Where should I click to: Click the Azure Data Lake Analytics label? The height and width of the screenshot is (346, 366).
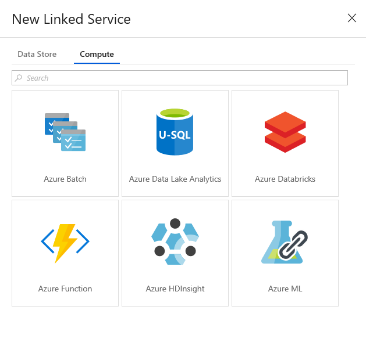[175, 179]
